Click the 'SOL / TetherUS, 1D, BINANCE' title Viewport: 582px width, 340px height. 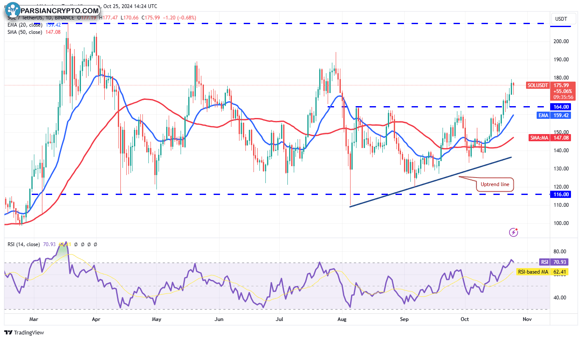click(x=40, y=18)
